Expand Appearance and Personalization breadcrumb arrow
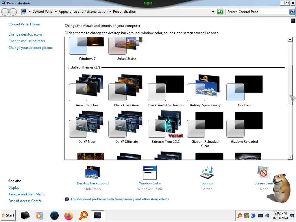This screenshot has width=296, height=222. (x=110, y=12)
